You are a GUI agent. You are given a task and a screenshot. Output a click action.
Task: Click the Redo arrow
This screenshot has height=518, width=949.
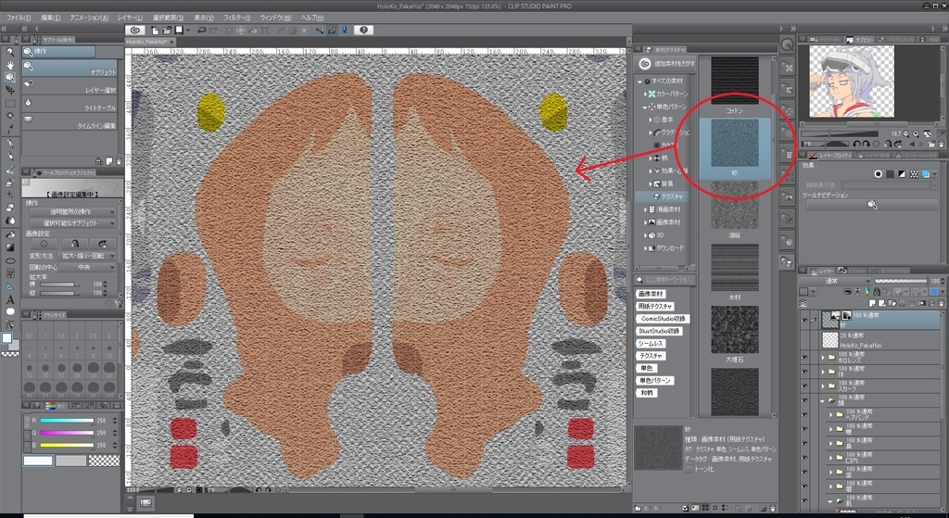click(x=214, y=30)
